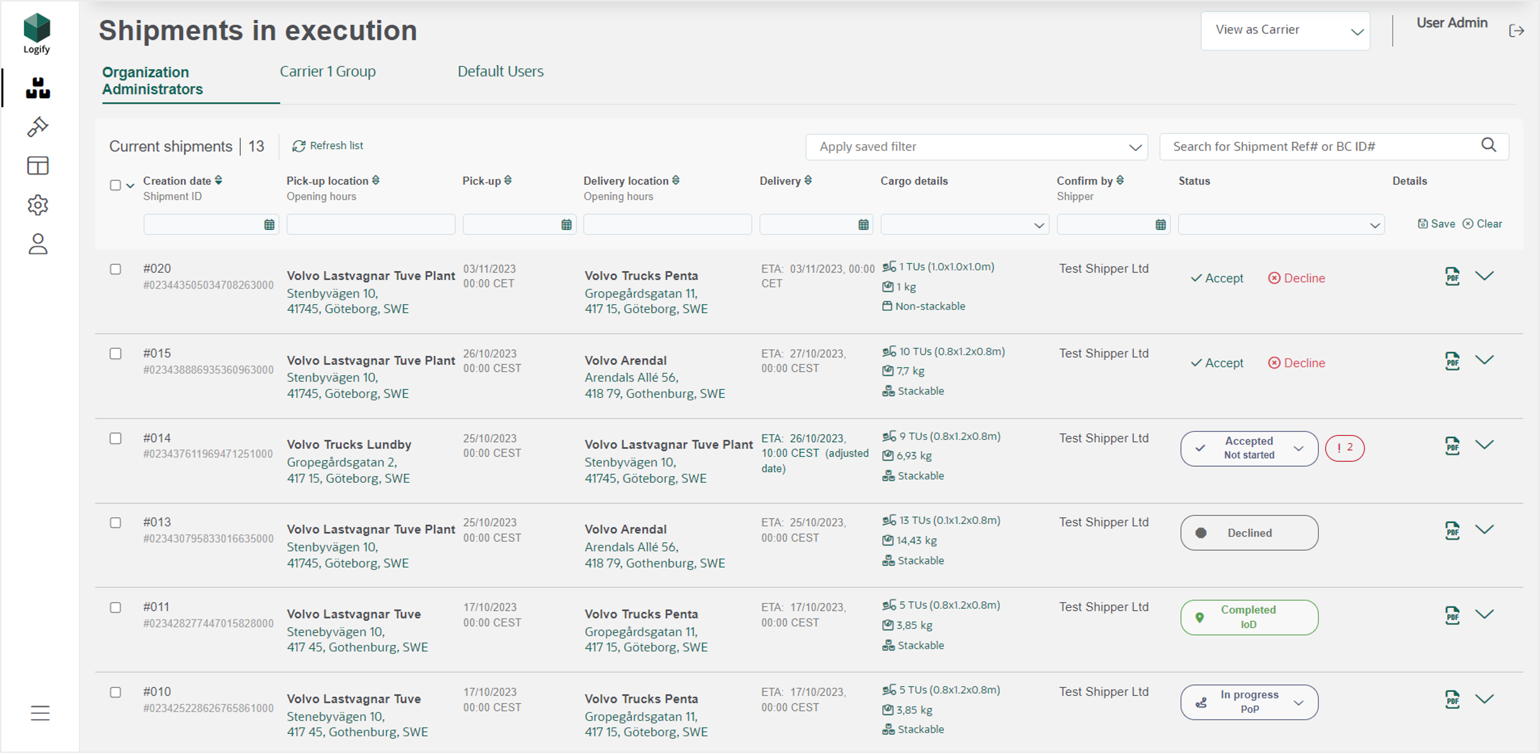This screenshot has width=1540, height=753.
Task: Open calendar in Confirm by filter
Action: [1160, 224]
